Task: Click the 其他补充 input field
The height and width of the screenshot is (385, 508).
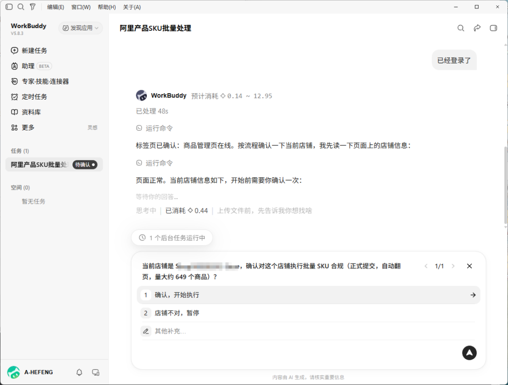Action: [309, 331]
